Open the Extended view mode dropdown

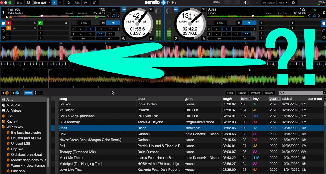click(x=42, y=2)
